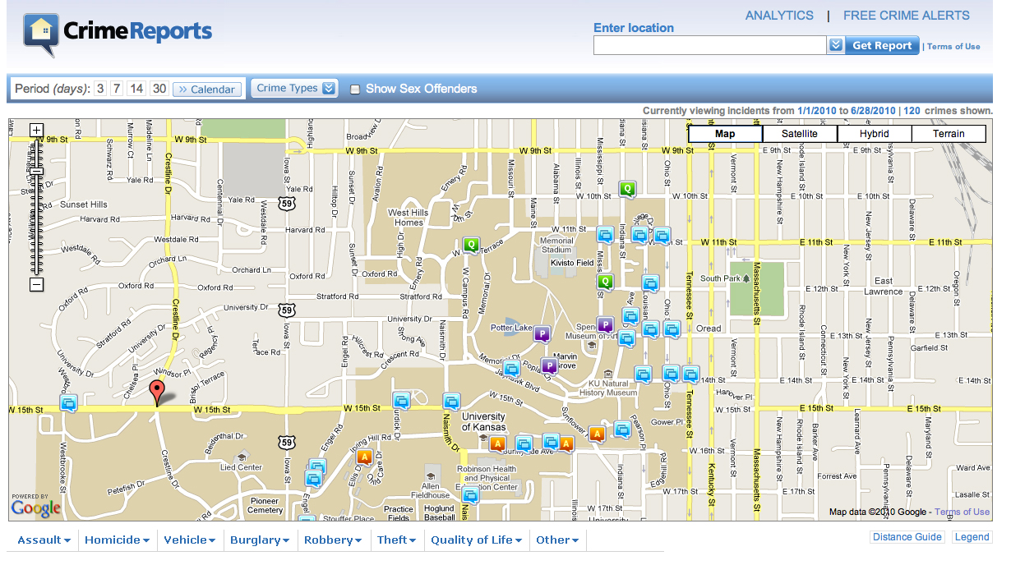Screen dimensions: 1011x565
Task: Switch to Satellite map view
Action: pyautogui.click(x=799, y=133)
